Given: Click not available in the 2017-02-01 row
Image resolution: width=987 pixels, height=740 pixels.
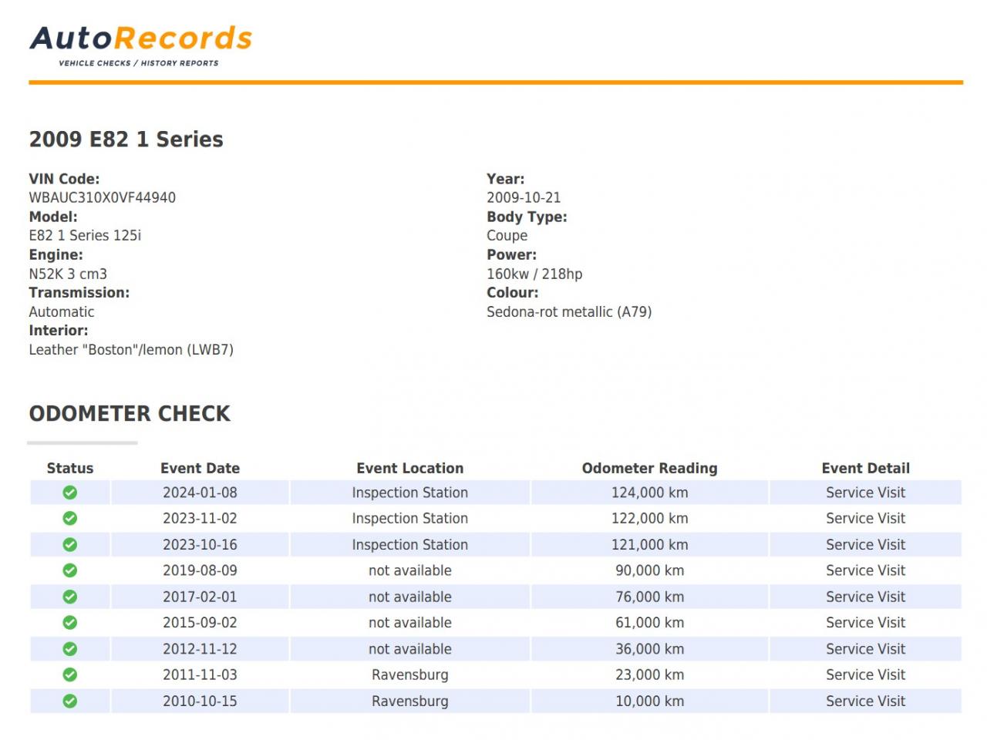Looking at the screenshot, I should coord(410,597).
